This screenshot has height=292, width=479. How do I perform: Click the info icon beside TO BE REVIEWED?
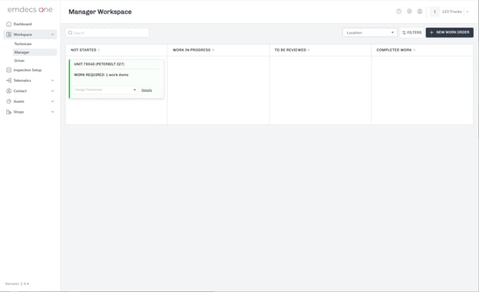[x=309, y=50]
